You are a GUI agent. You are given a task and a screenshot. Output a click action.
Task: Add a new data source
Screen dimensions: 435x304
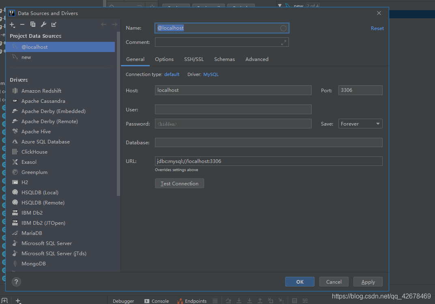[12, 24]
